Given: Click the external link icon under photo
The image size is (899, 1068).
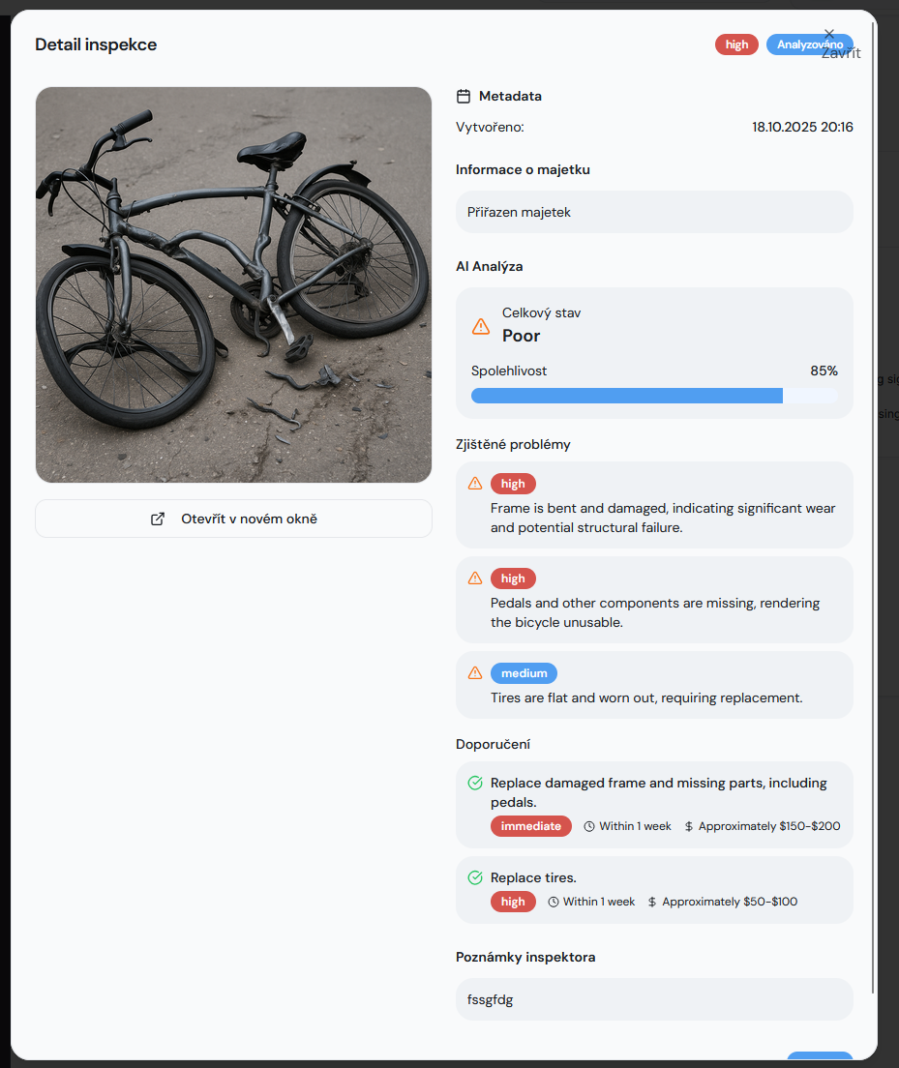Looking at the screenshot, I should pos(158,519).
